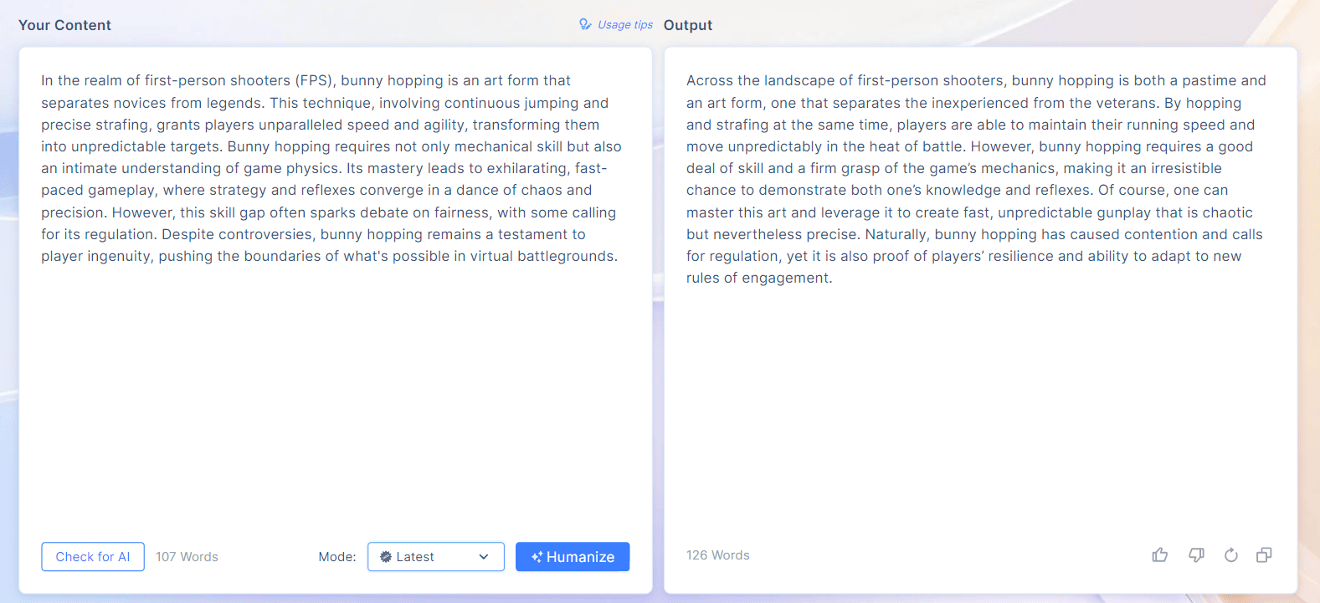The height and width of the screenshot is (603, 1320).
Task: Click the Mode: label text
Action: click(337, 557)
